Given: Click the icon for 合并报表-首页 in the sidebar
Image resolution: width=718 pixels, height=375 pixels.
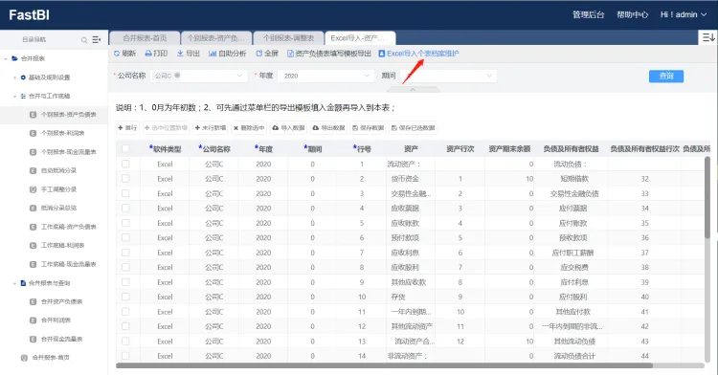Looking at the screenshot, I should pos(24,358).
